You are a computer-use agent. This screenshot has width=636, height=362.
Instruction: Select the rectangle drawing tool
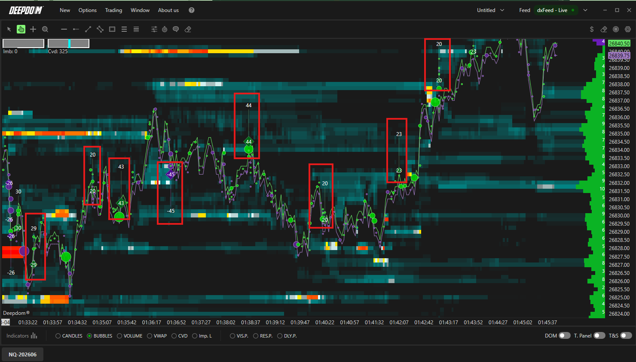pyautogui.click(x=112, y=29)
